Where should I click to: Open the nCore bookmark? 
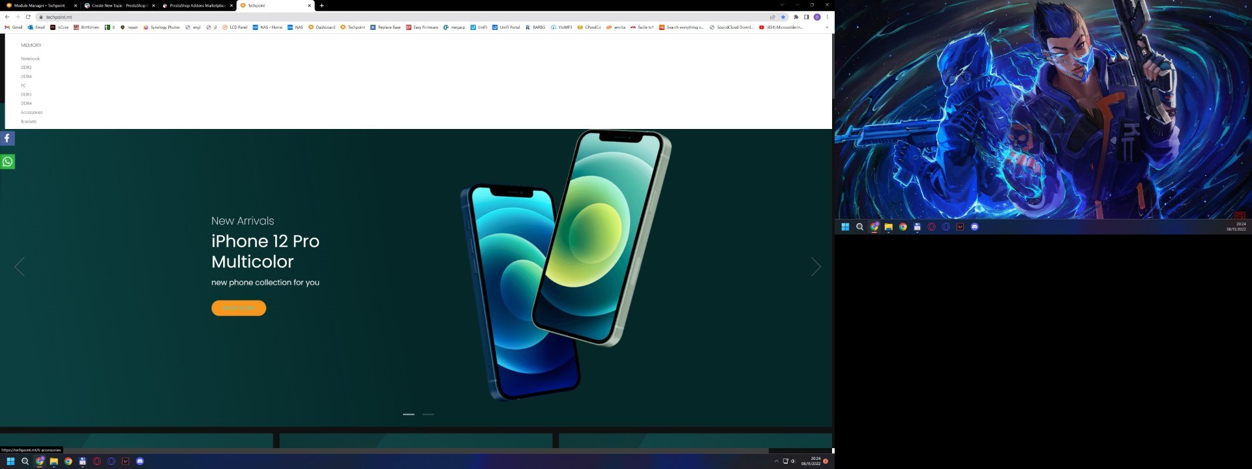click(59, 27)
